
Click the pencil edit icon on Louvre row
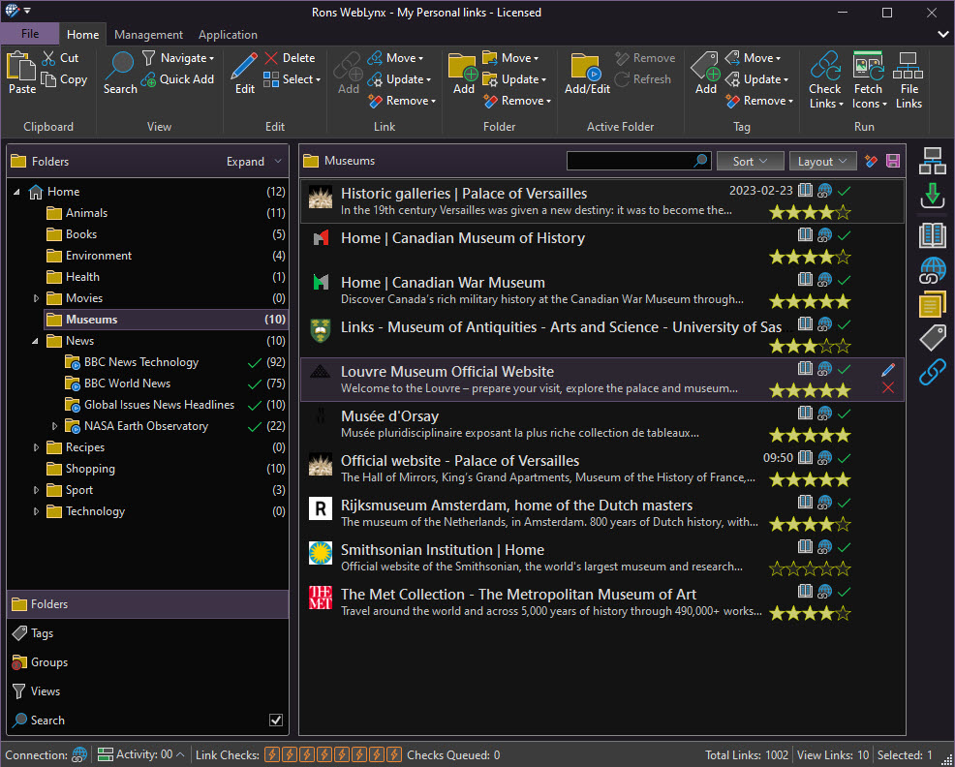pyautogui.click(x=888, y=369)
